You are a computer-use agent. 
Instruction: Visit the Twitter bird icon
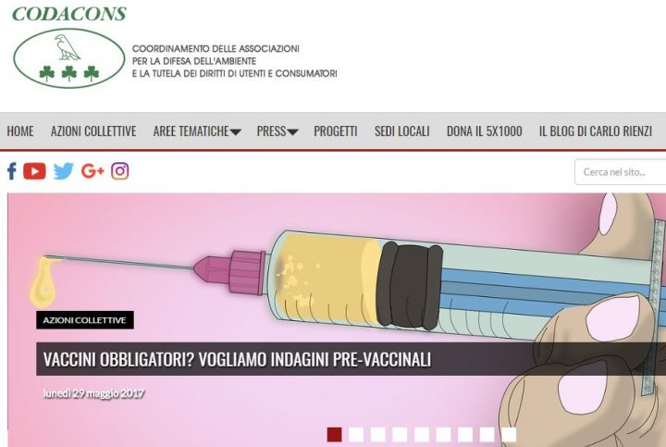(64, 171)
